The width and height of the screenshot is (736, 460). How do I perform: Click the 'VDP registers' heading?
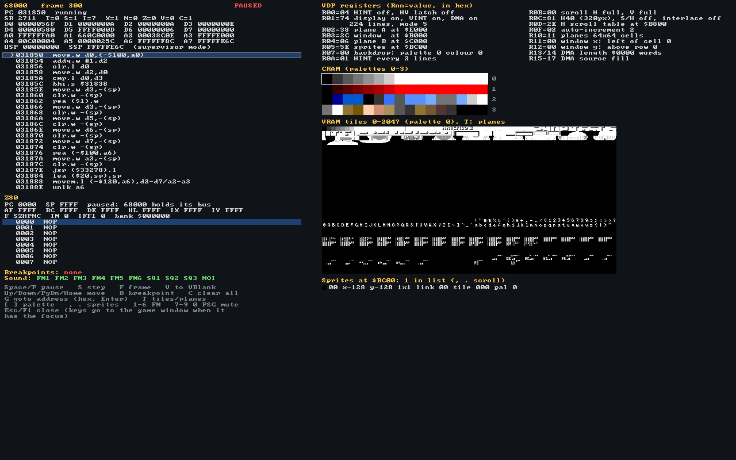click(397, 6)
